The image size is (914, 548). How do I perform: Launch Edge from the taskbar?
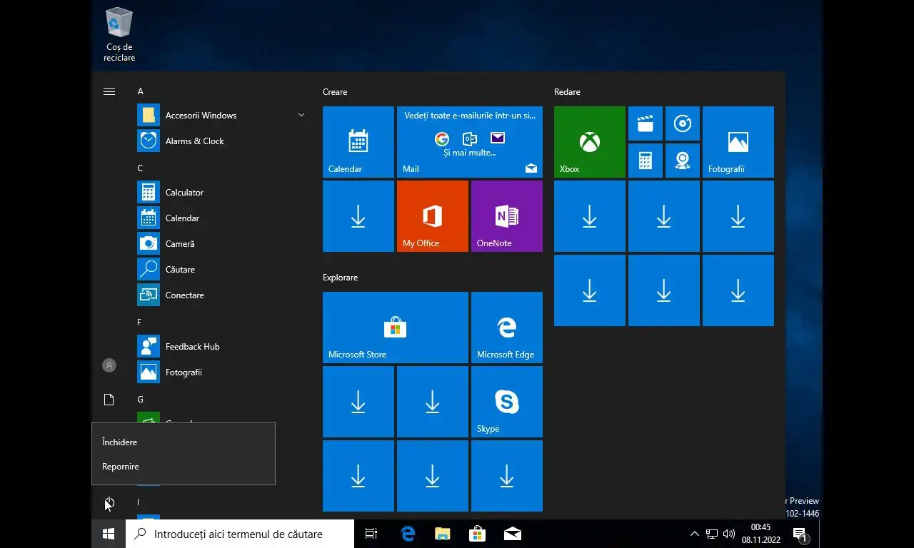tap(408, 534)
